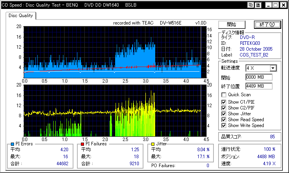Click the progress value 100 %
The image size is (289, 173).
270,149
